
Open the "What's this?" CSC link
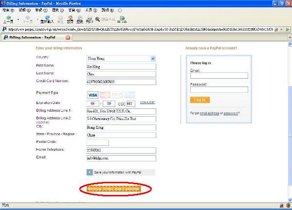(147, 102)
